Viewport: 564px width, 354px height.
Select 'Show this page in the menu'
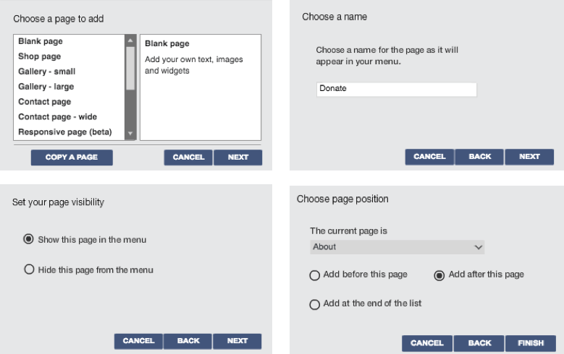click(x=29, y=239)
